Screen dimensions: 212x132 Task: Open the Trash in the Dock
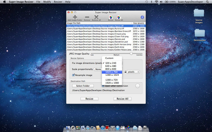[145, 128]
